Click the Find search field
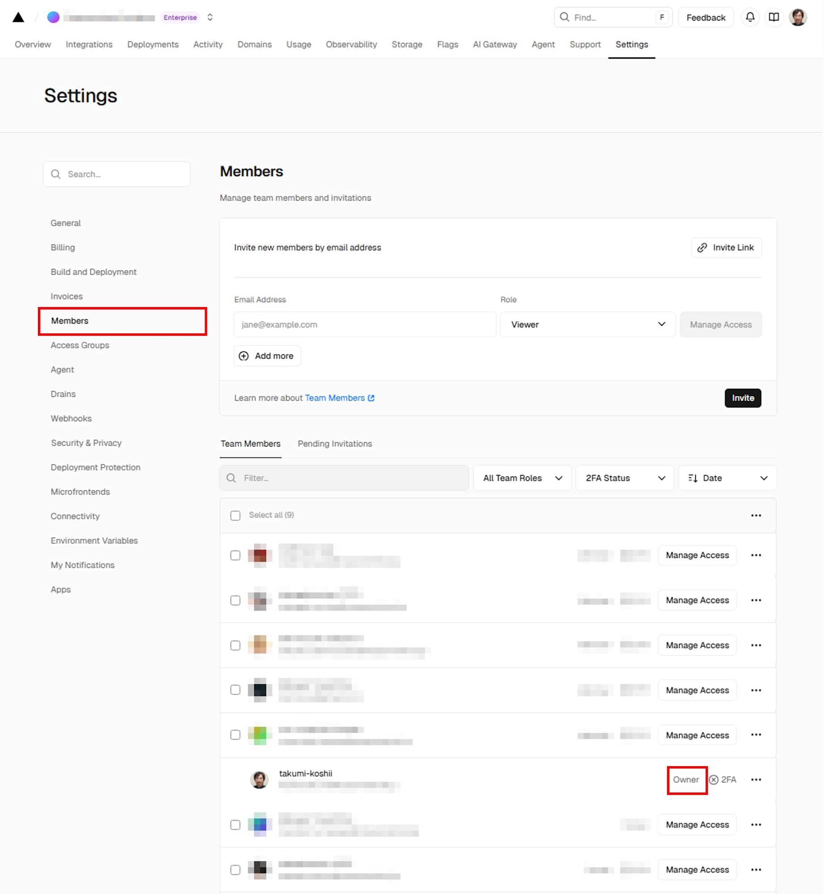824x894 pixels. coord(613,17)
